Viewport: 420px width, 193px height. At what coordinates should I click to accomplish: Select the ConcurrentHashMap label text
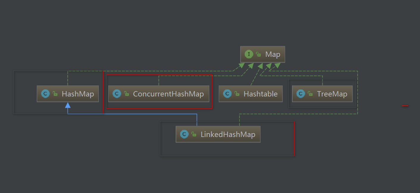(x=168, y=94)
